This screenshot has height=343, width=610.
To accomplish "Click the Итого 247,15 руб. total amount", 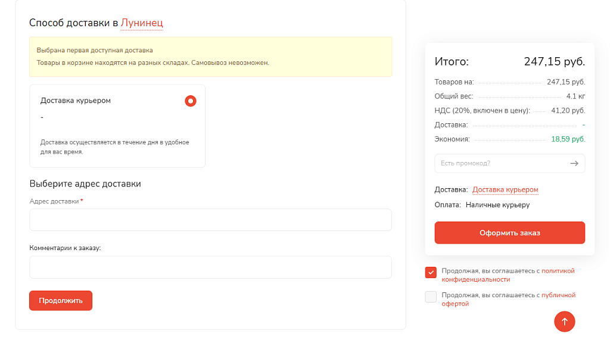I will (x=554, y=61).
